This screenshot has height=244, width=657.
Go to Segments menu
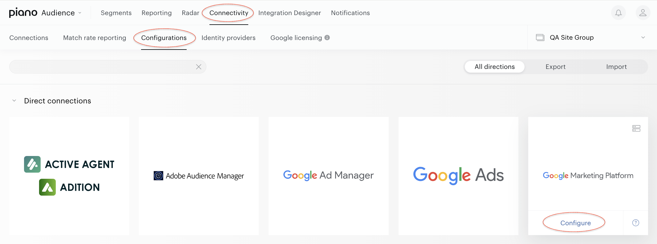pos(116,13)
